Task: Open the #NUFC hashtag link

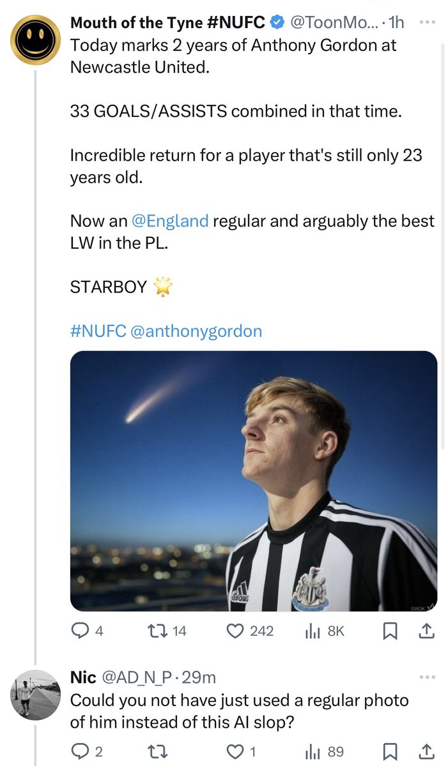Action: click(x=98, y=332)
